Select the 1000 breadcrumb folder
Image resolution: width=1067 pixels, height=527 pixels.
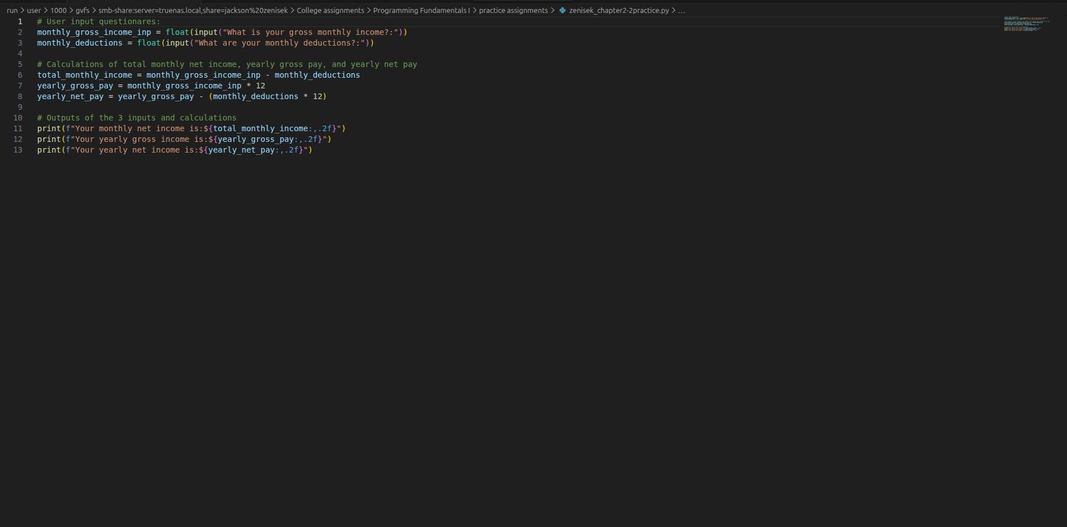(58, 10)
